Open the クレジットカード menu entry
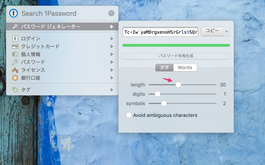 (x=62, y=46)
